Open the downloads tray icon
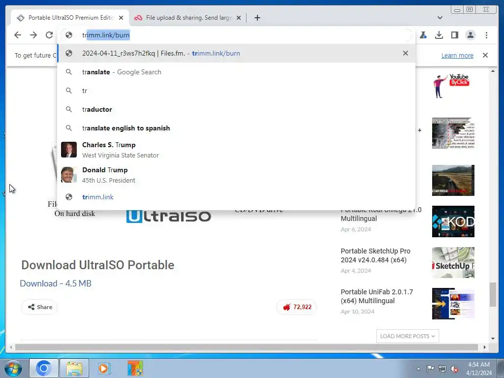The height and width of the screenshot is (378, 504). [x=439, y=35]
